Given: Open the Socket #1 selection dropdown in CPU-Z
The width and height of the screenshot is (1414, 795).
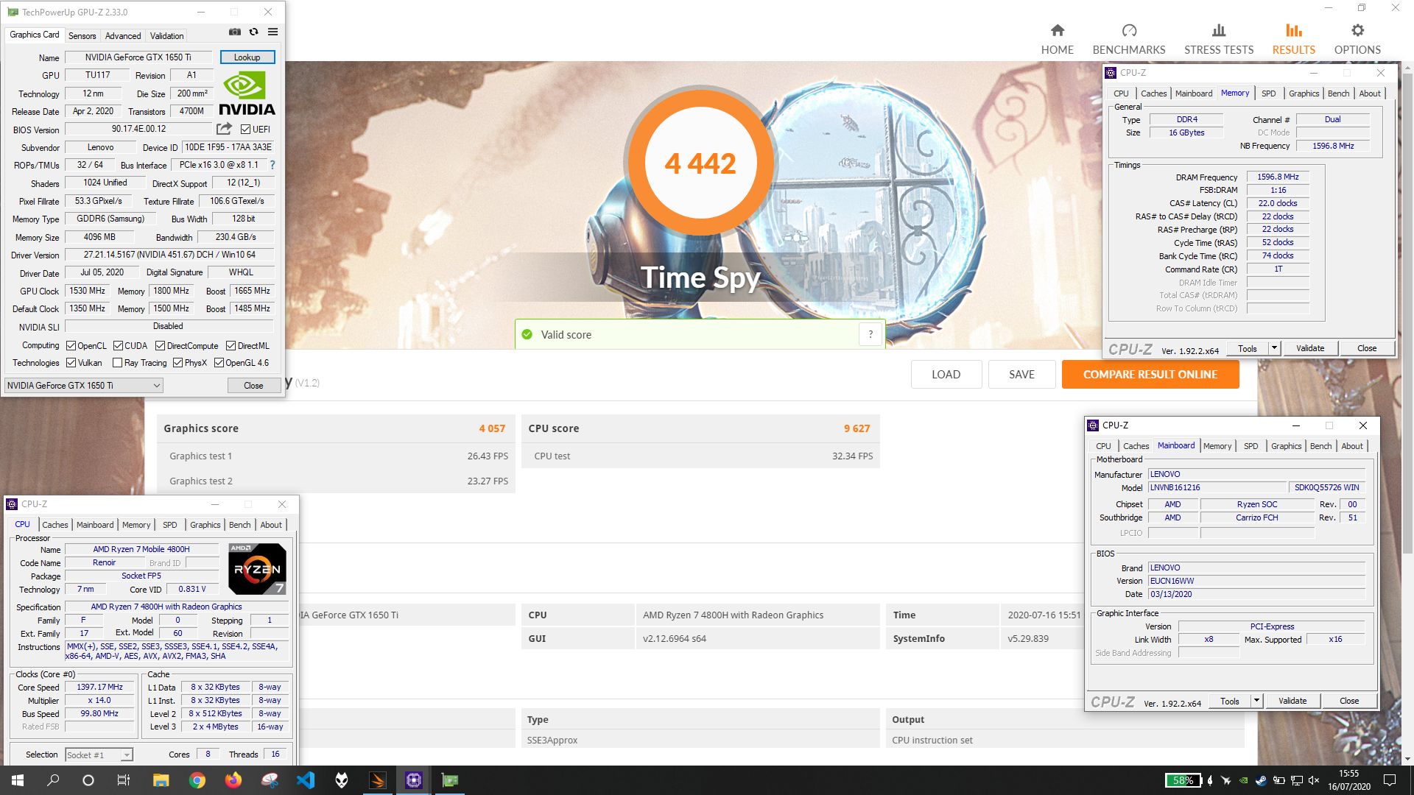Looking at the screenshot, I should 99,755.
